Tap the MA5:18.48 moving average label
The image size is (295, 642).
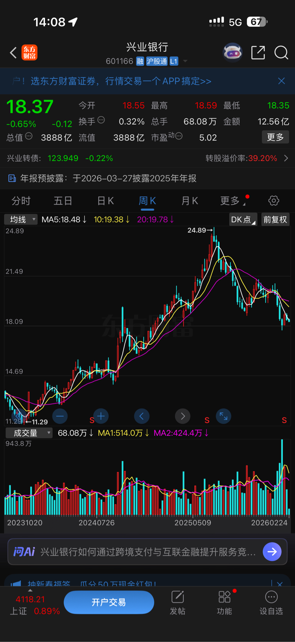pyautogui.click(x=64, y=219)
